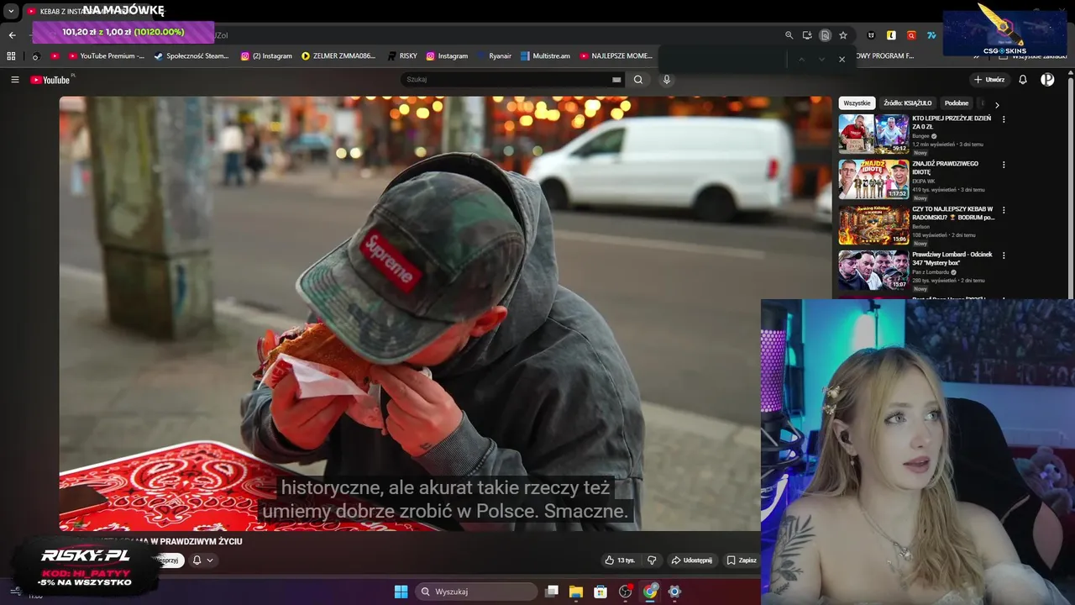Like the video with thumbs up
The image size is (1075, 605).
[610, 560]
